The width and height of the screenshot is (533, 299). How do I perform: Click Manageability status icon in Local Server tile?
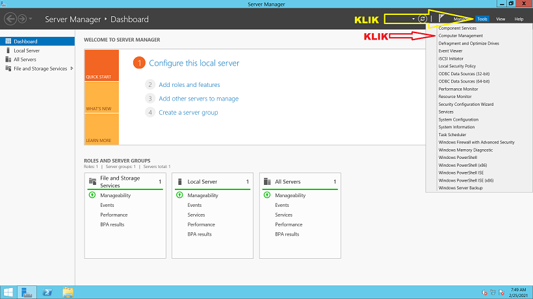[x=179, y=195]
